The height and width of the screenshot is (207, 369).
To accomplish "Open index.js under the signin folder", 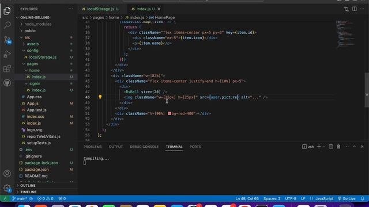I will [x=39, y=90].
